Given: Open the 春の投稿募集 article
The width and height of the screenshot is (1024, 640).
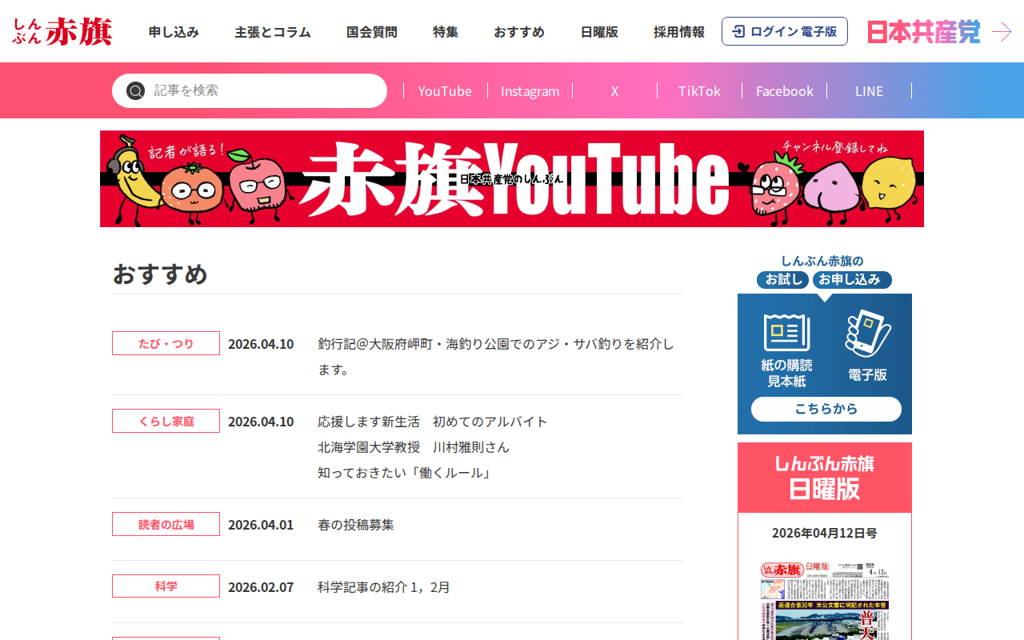Looking at the screenshot, I should [x=356, y=525].
